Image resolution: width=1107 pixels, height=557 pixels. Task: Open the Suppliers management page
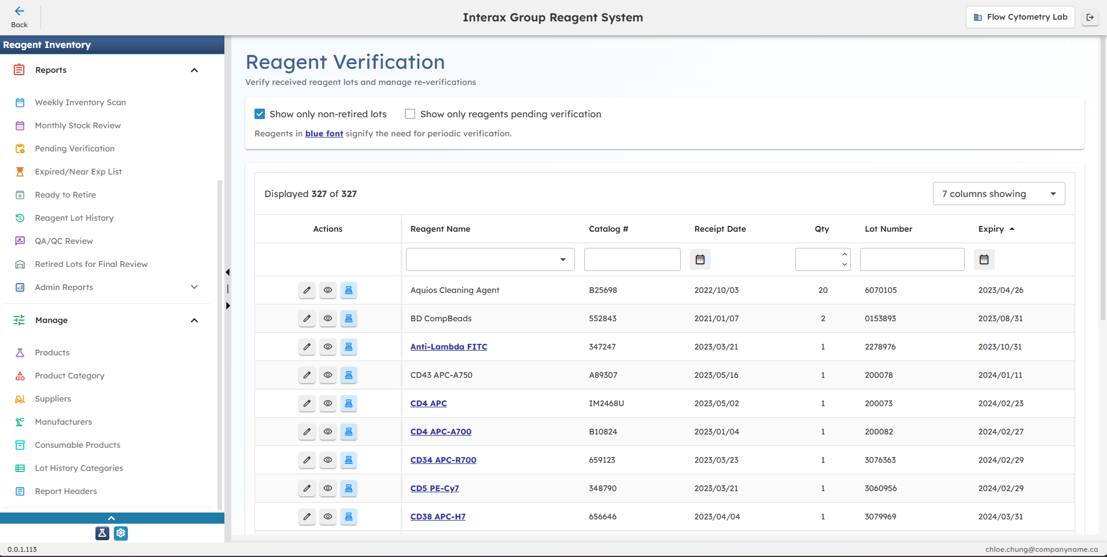[x=53, y=399]
